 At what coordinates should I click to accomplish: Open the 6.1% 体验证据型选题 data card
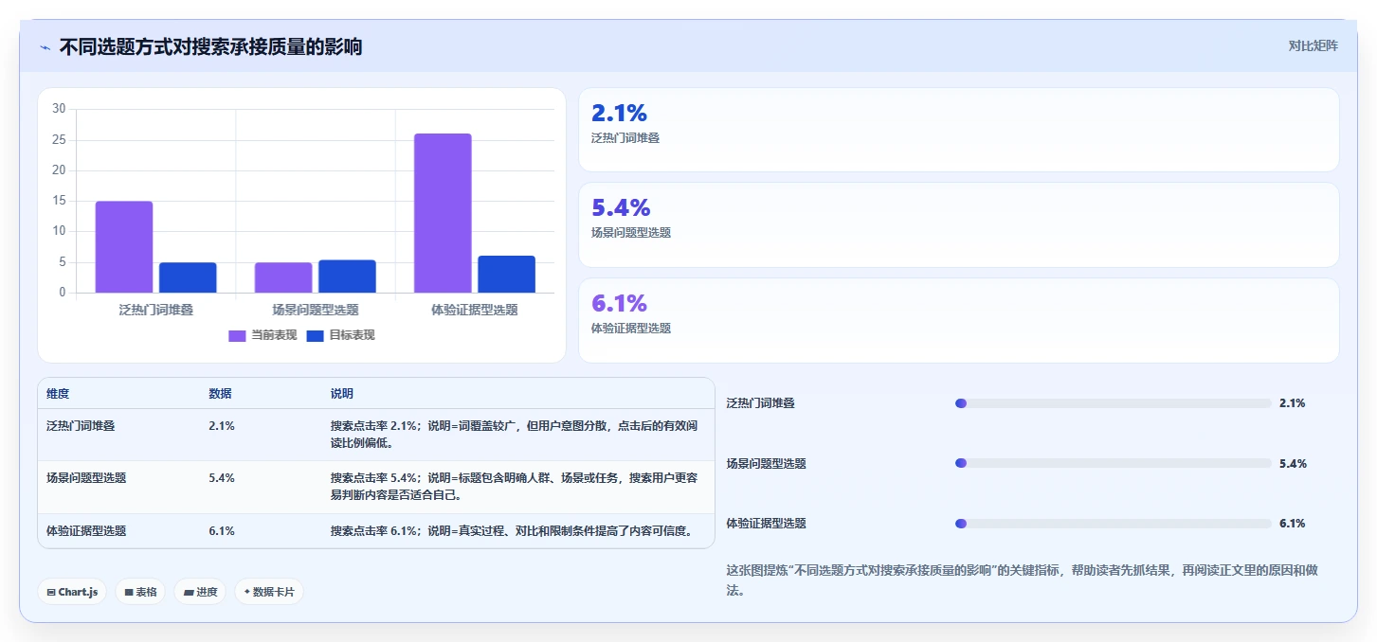click(958, 320)
